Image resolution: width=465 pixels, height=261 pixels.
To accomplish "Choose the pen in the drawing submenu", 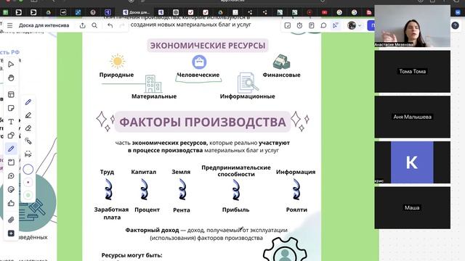I will 28,102.
